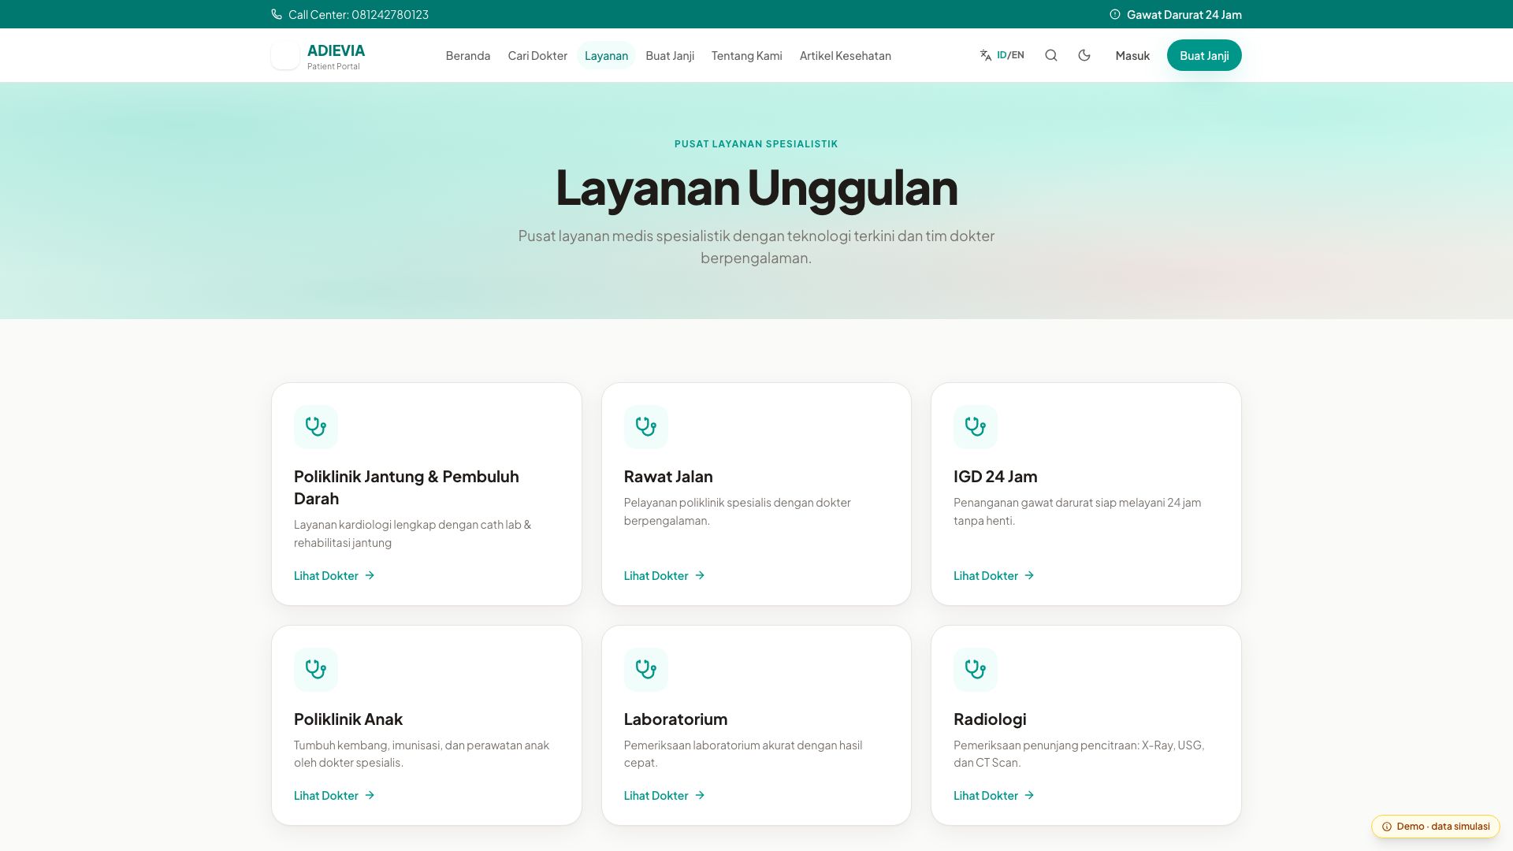Click Lihat Dokter for IGD 24 Jam
This screenshot has height=851, width=1513.
tap(994, 576)
